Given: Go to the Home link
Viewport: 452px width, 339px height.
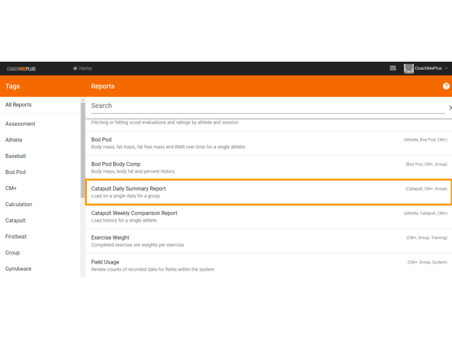Looking at the screenshot, I should coord(82,68).
